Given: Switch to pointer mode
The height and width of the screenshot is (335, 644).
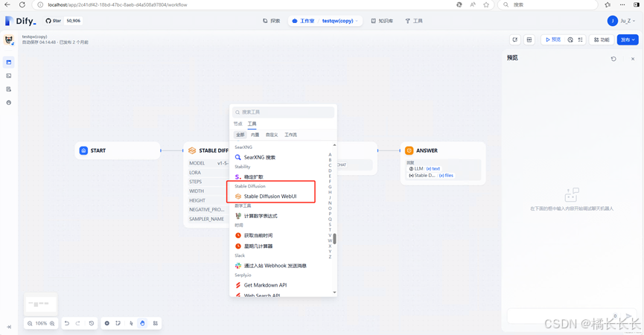Looking at the screenshot, I should [x=132, y=324].
